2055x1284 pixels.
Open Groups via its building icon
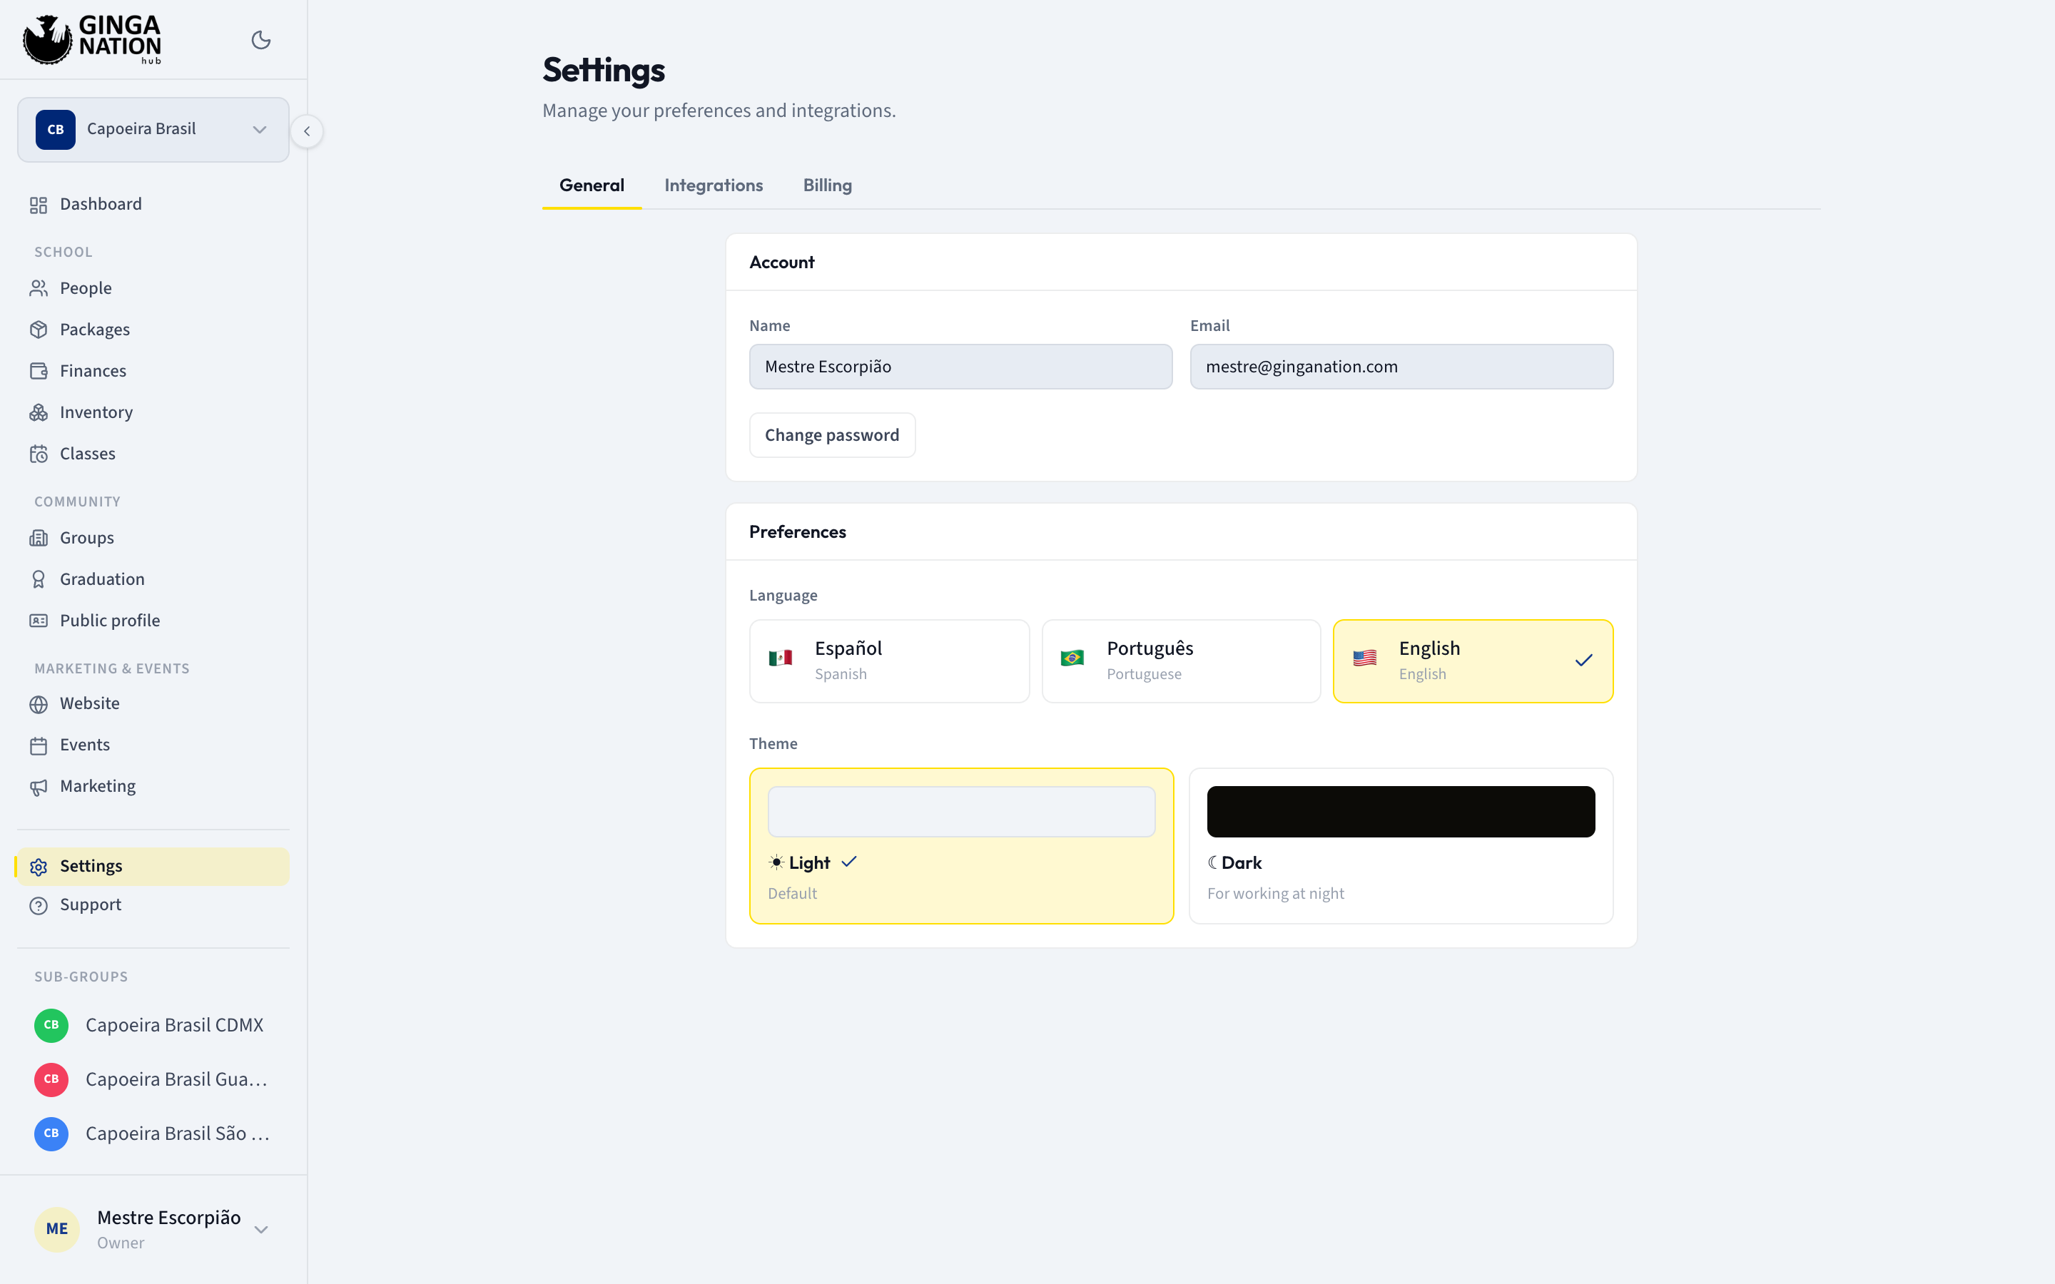(39, 539)
